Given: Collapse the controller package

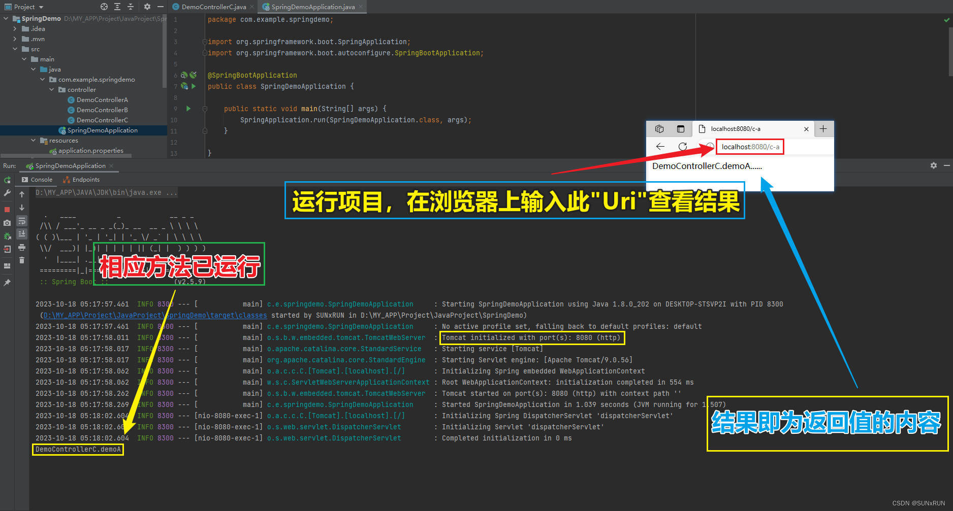Looking at the screenshot, I should pyautogui.click(x=51, y=90).
